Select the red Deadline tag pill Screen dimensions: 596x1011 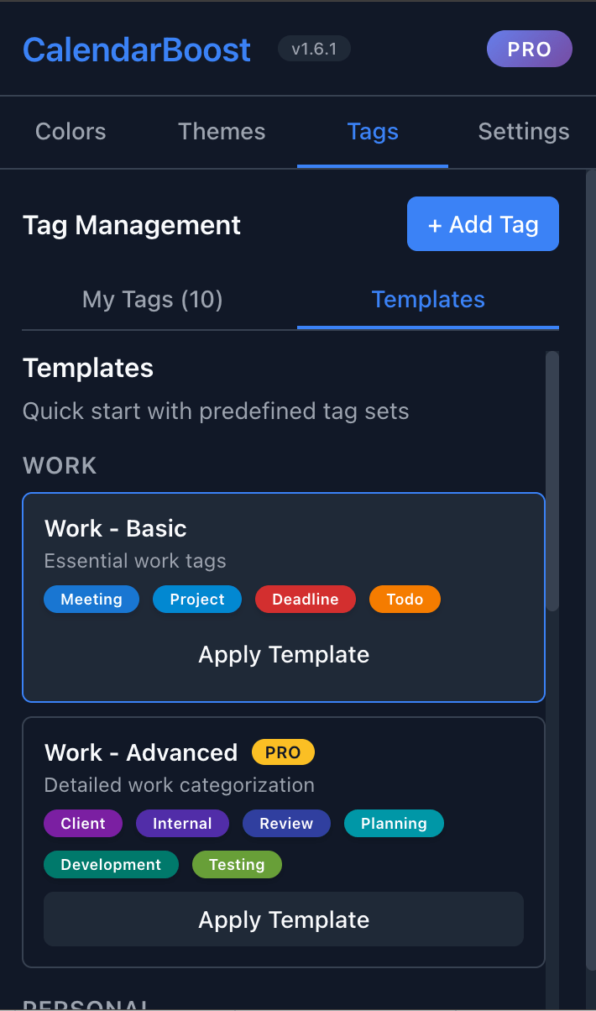305,599
